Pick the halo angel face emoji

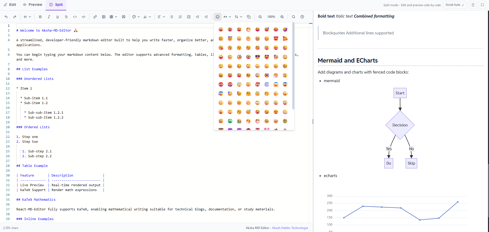230,39
